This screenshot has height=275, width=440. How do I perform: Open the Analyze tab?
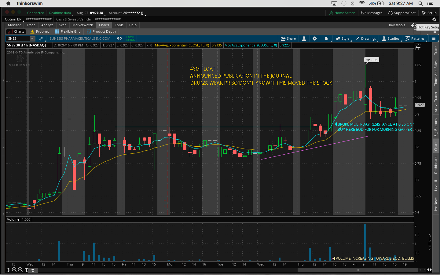click(x=47, y=25)
